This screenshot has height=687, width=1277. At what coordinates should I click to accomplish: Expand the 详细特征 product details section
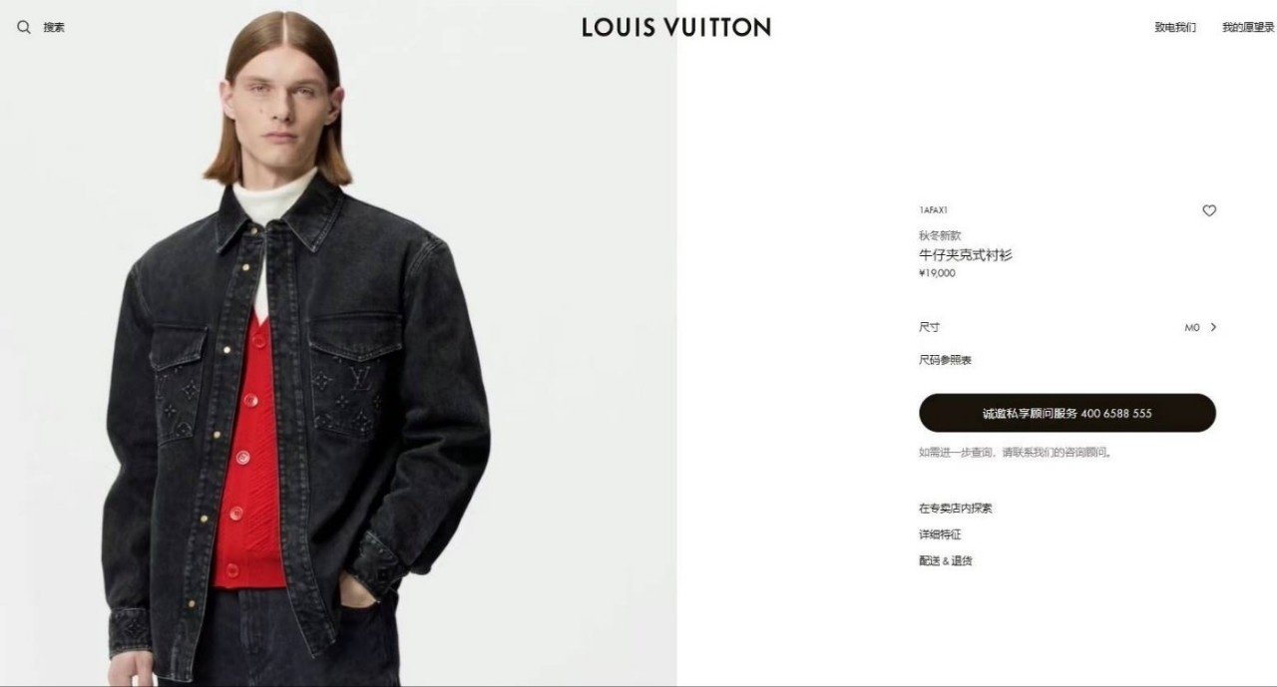point(940,534)
